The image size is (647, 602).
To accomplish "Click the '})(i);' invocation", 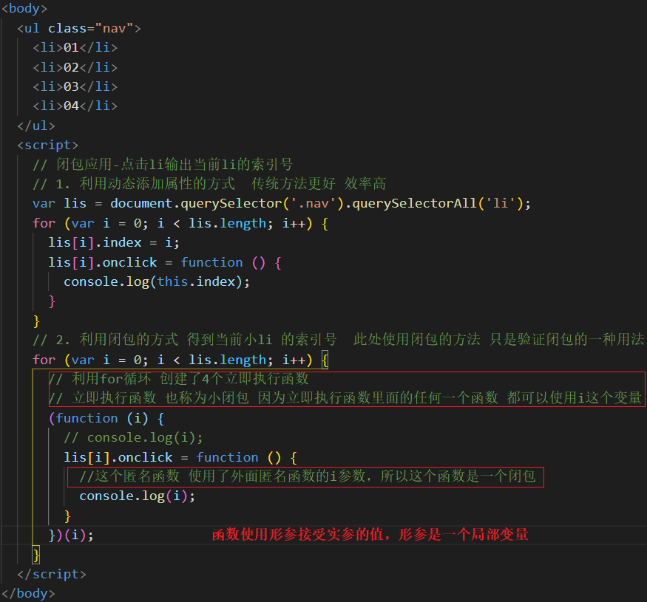I will pyautogui.click(x=71, y=536).
